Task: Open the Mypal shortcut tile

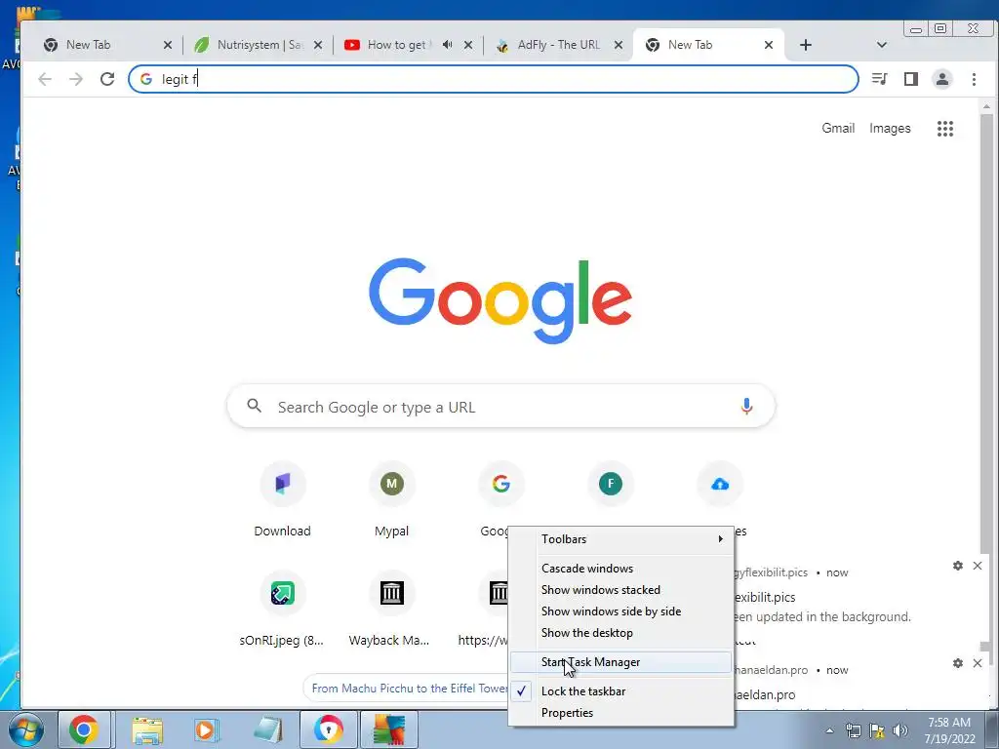Action: 392,500
